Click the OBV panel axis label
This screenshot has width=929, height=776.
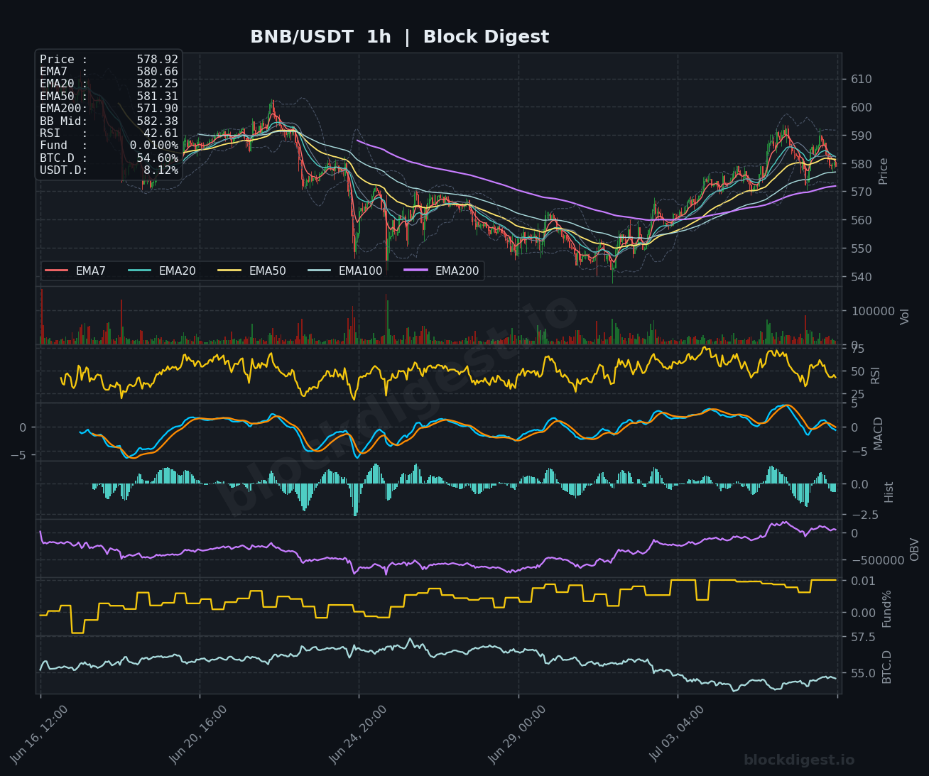pos(914,550)
